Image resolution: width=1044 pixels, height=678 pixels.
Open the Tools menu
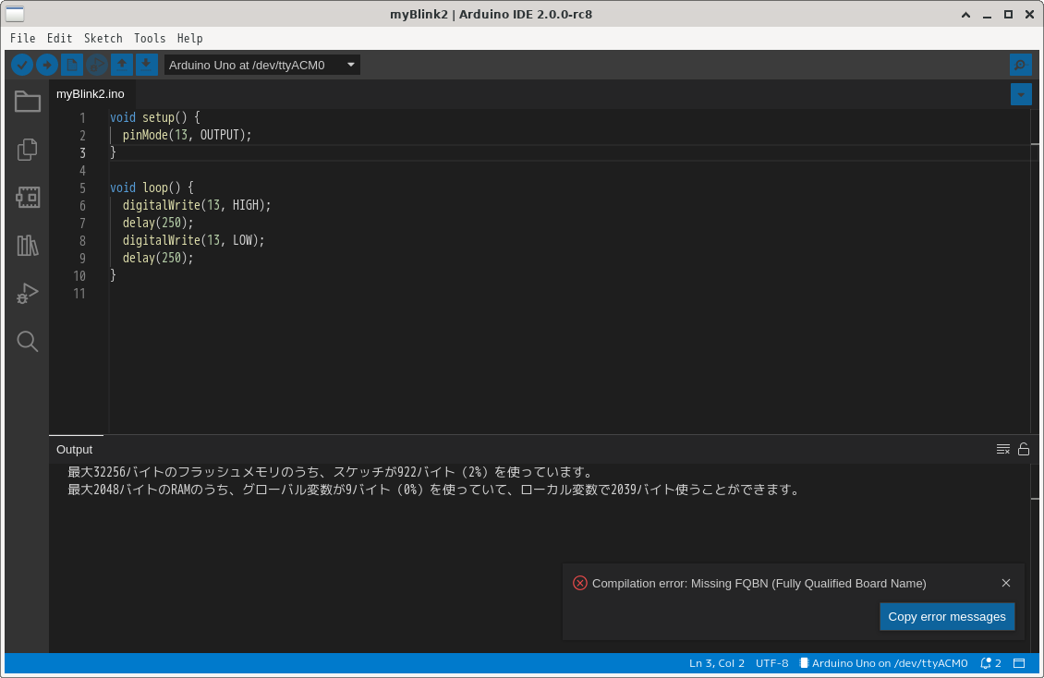click(150, 39)
